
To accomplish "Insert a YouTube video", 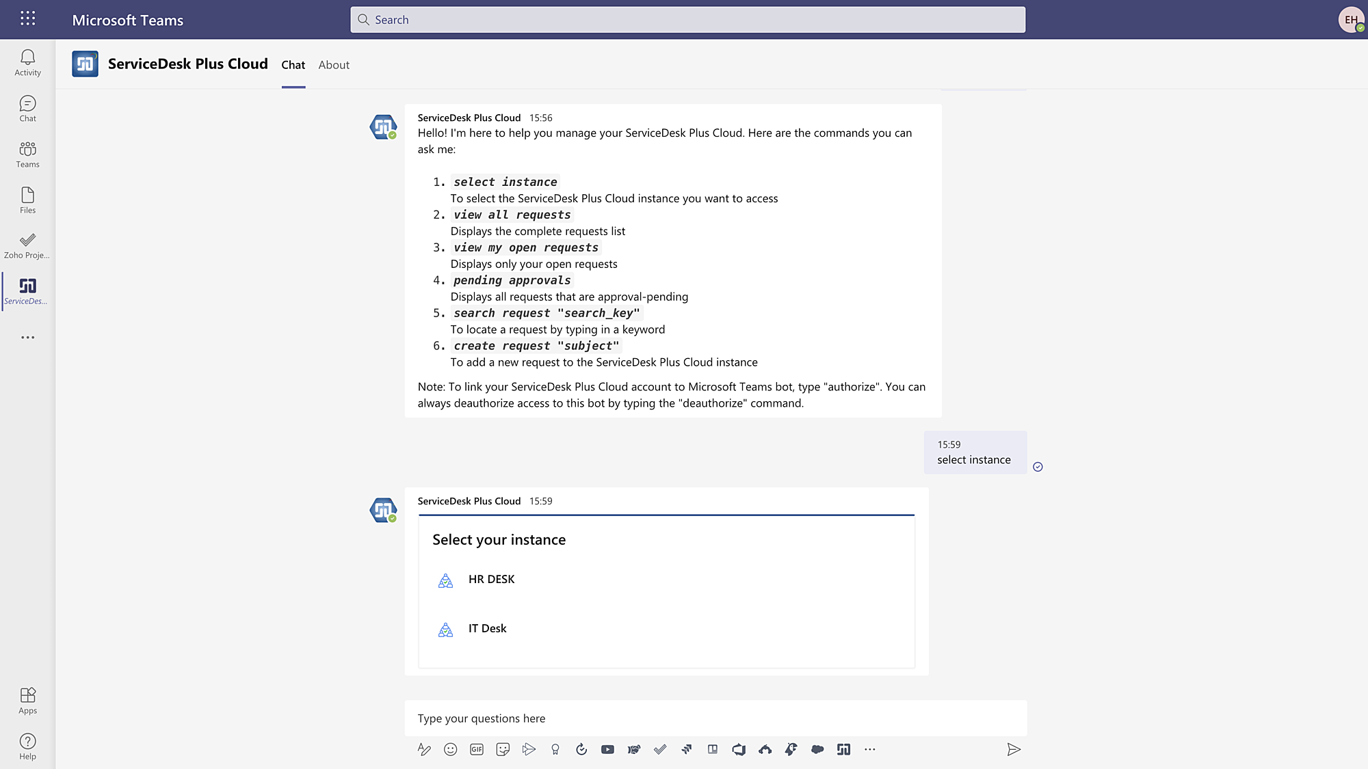I will coord(607,749).
